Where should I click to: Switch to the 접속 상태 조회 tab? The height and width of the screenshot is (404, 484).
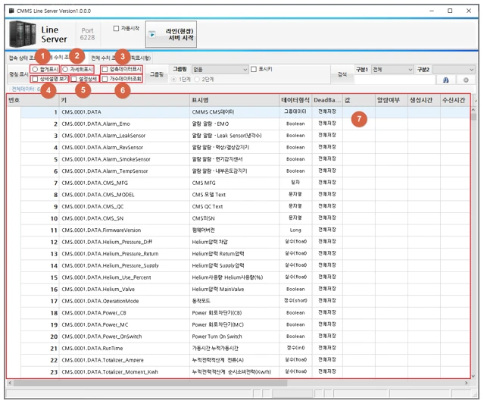pos(21,58)
